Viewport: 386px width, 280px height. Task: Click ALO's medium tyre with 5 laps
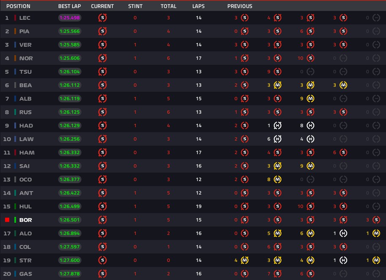[x=278, y=233]
